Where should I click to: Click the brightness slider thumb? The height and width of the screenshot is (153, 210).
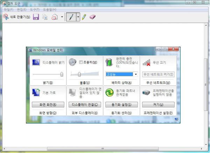click(x=62, y=74)
